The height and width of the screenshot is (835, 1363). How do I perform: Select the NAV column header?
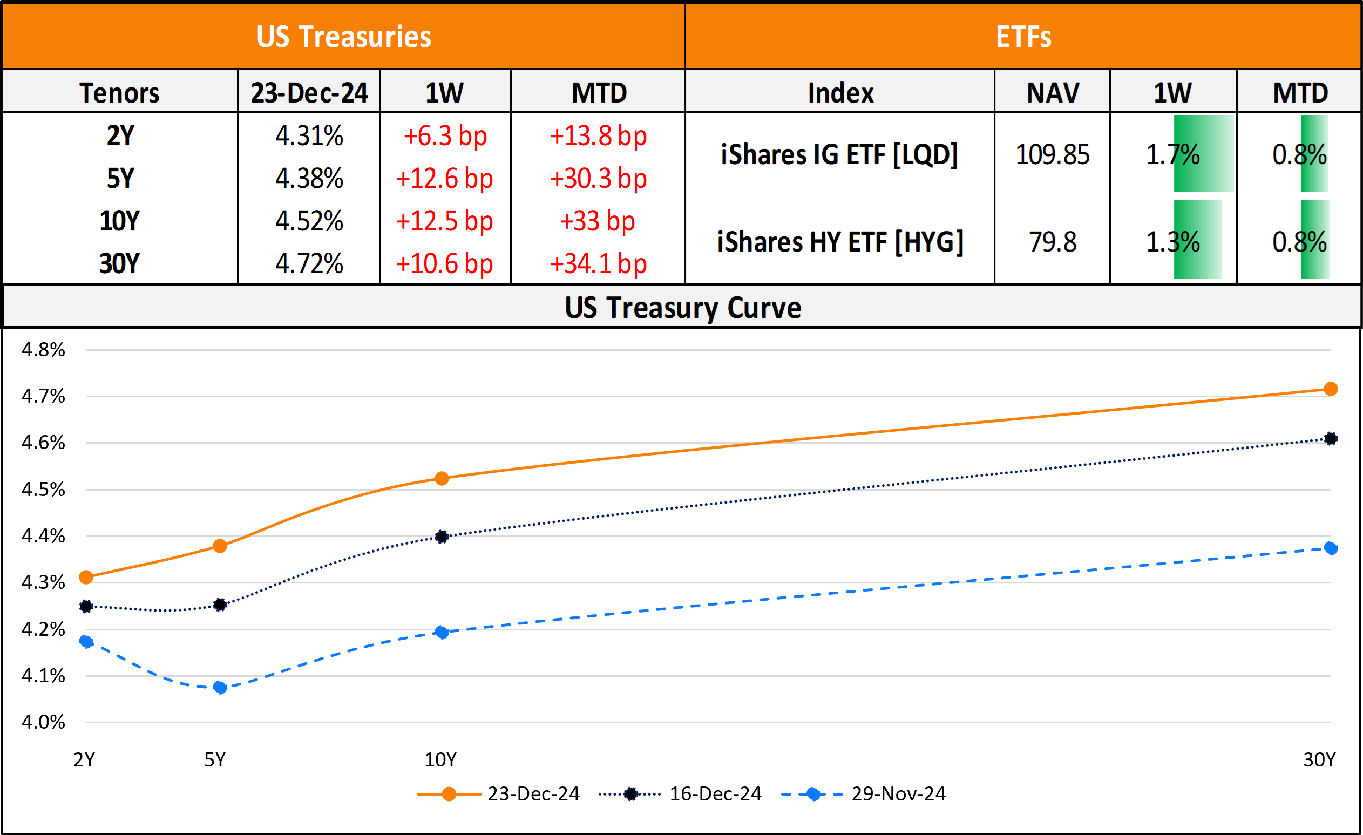pos(1052,92)
